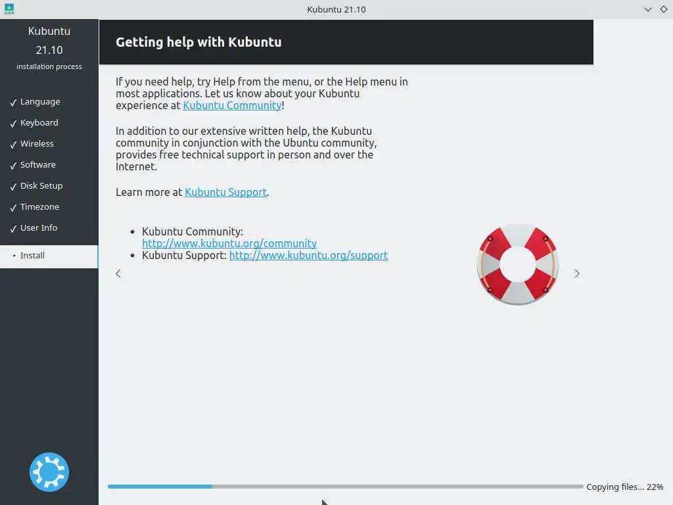Viewport: 673px width, 505px height.
Task: Select the Disk Setup step in the sidebar
Action: click(41, 185)
